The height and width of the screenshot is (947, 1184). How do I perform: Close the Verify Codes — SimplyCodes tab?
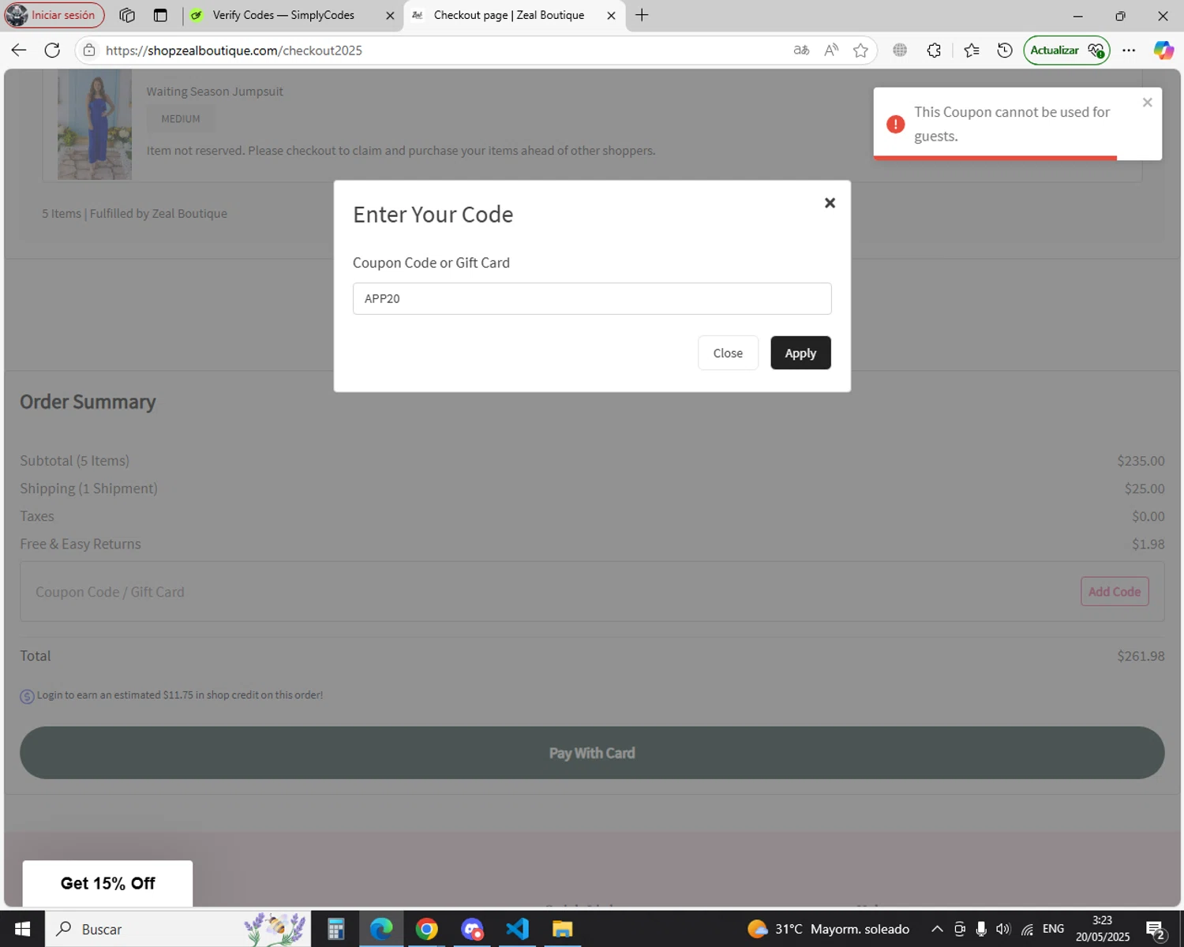point(390,15)
